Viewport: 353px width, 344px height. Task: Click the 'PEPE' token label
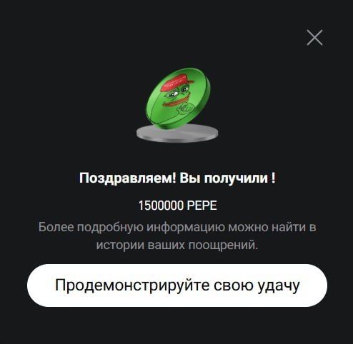pyautogui.click(x=202, y=206)
